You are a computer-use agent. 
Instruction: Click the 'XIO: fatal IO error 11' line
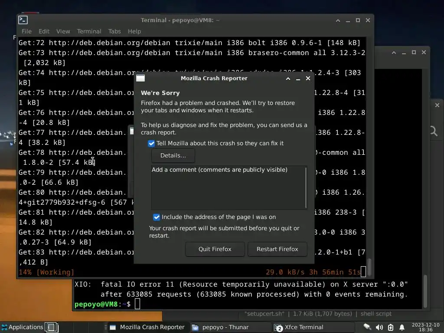pyautogui.click(x=241, y=284)
